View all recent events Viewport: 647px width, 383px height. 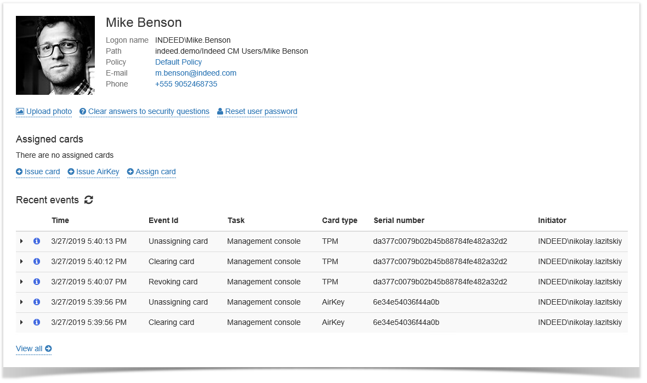pyautogui.click(x=33, y=348)
